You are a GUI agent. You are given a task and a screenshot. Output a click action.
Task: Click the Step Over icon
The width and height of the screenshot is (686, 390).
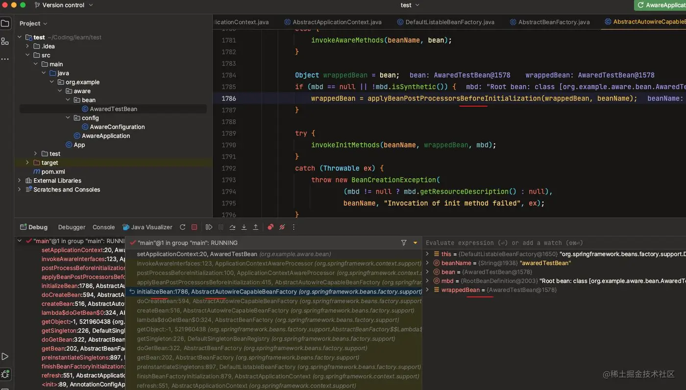232,227
